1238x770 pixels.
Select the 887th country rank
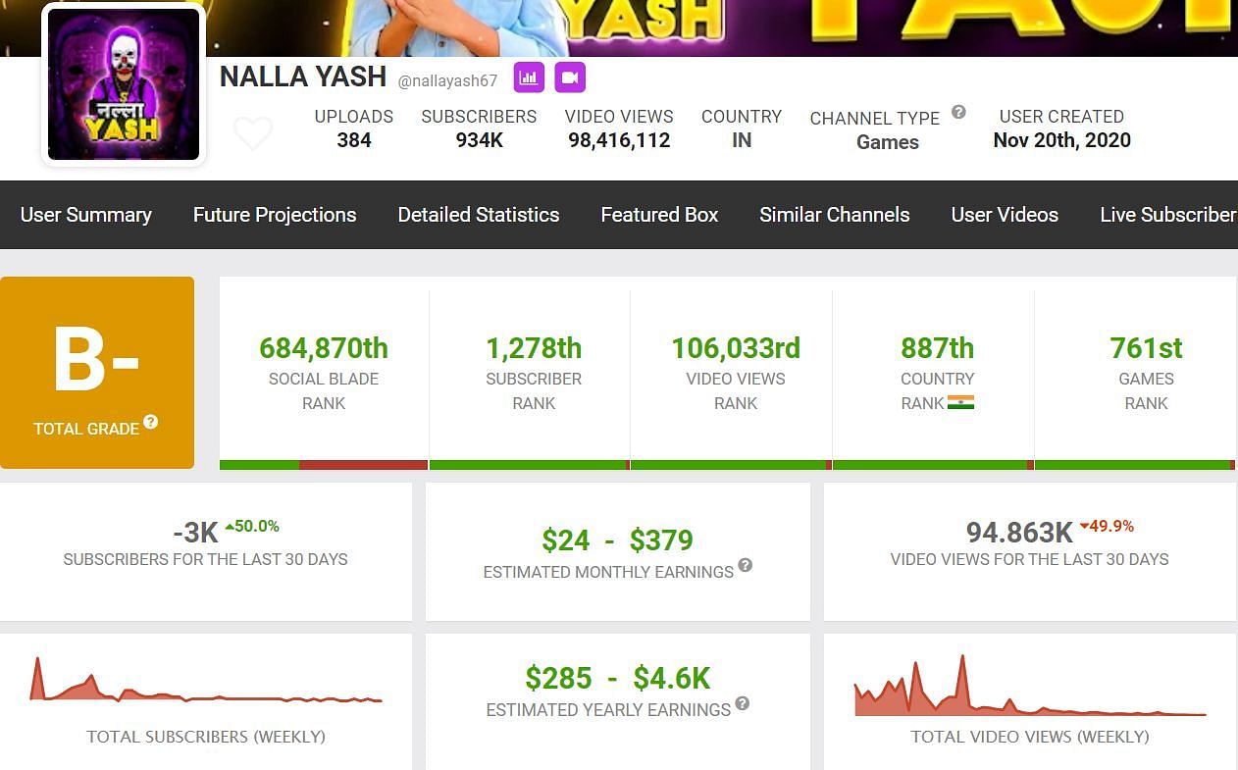coord(938,348)
